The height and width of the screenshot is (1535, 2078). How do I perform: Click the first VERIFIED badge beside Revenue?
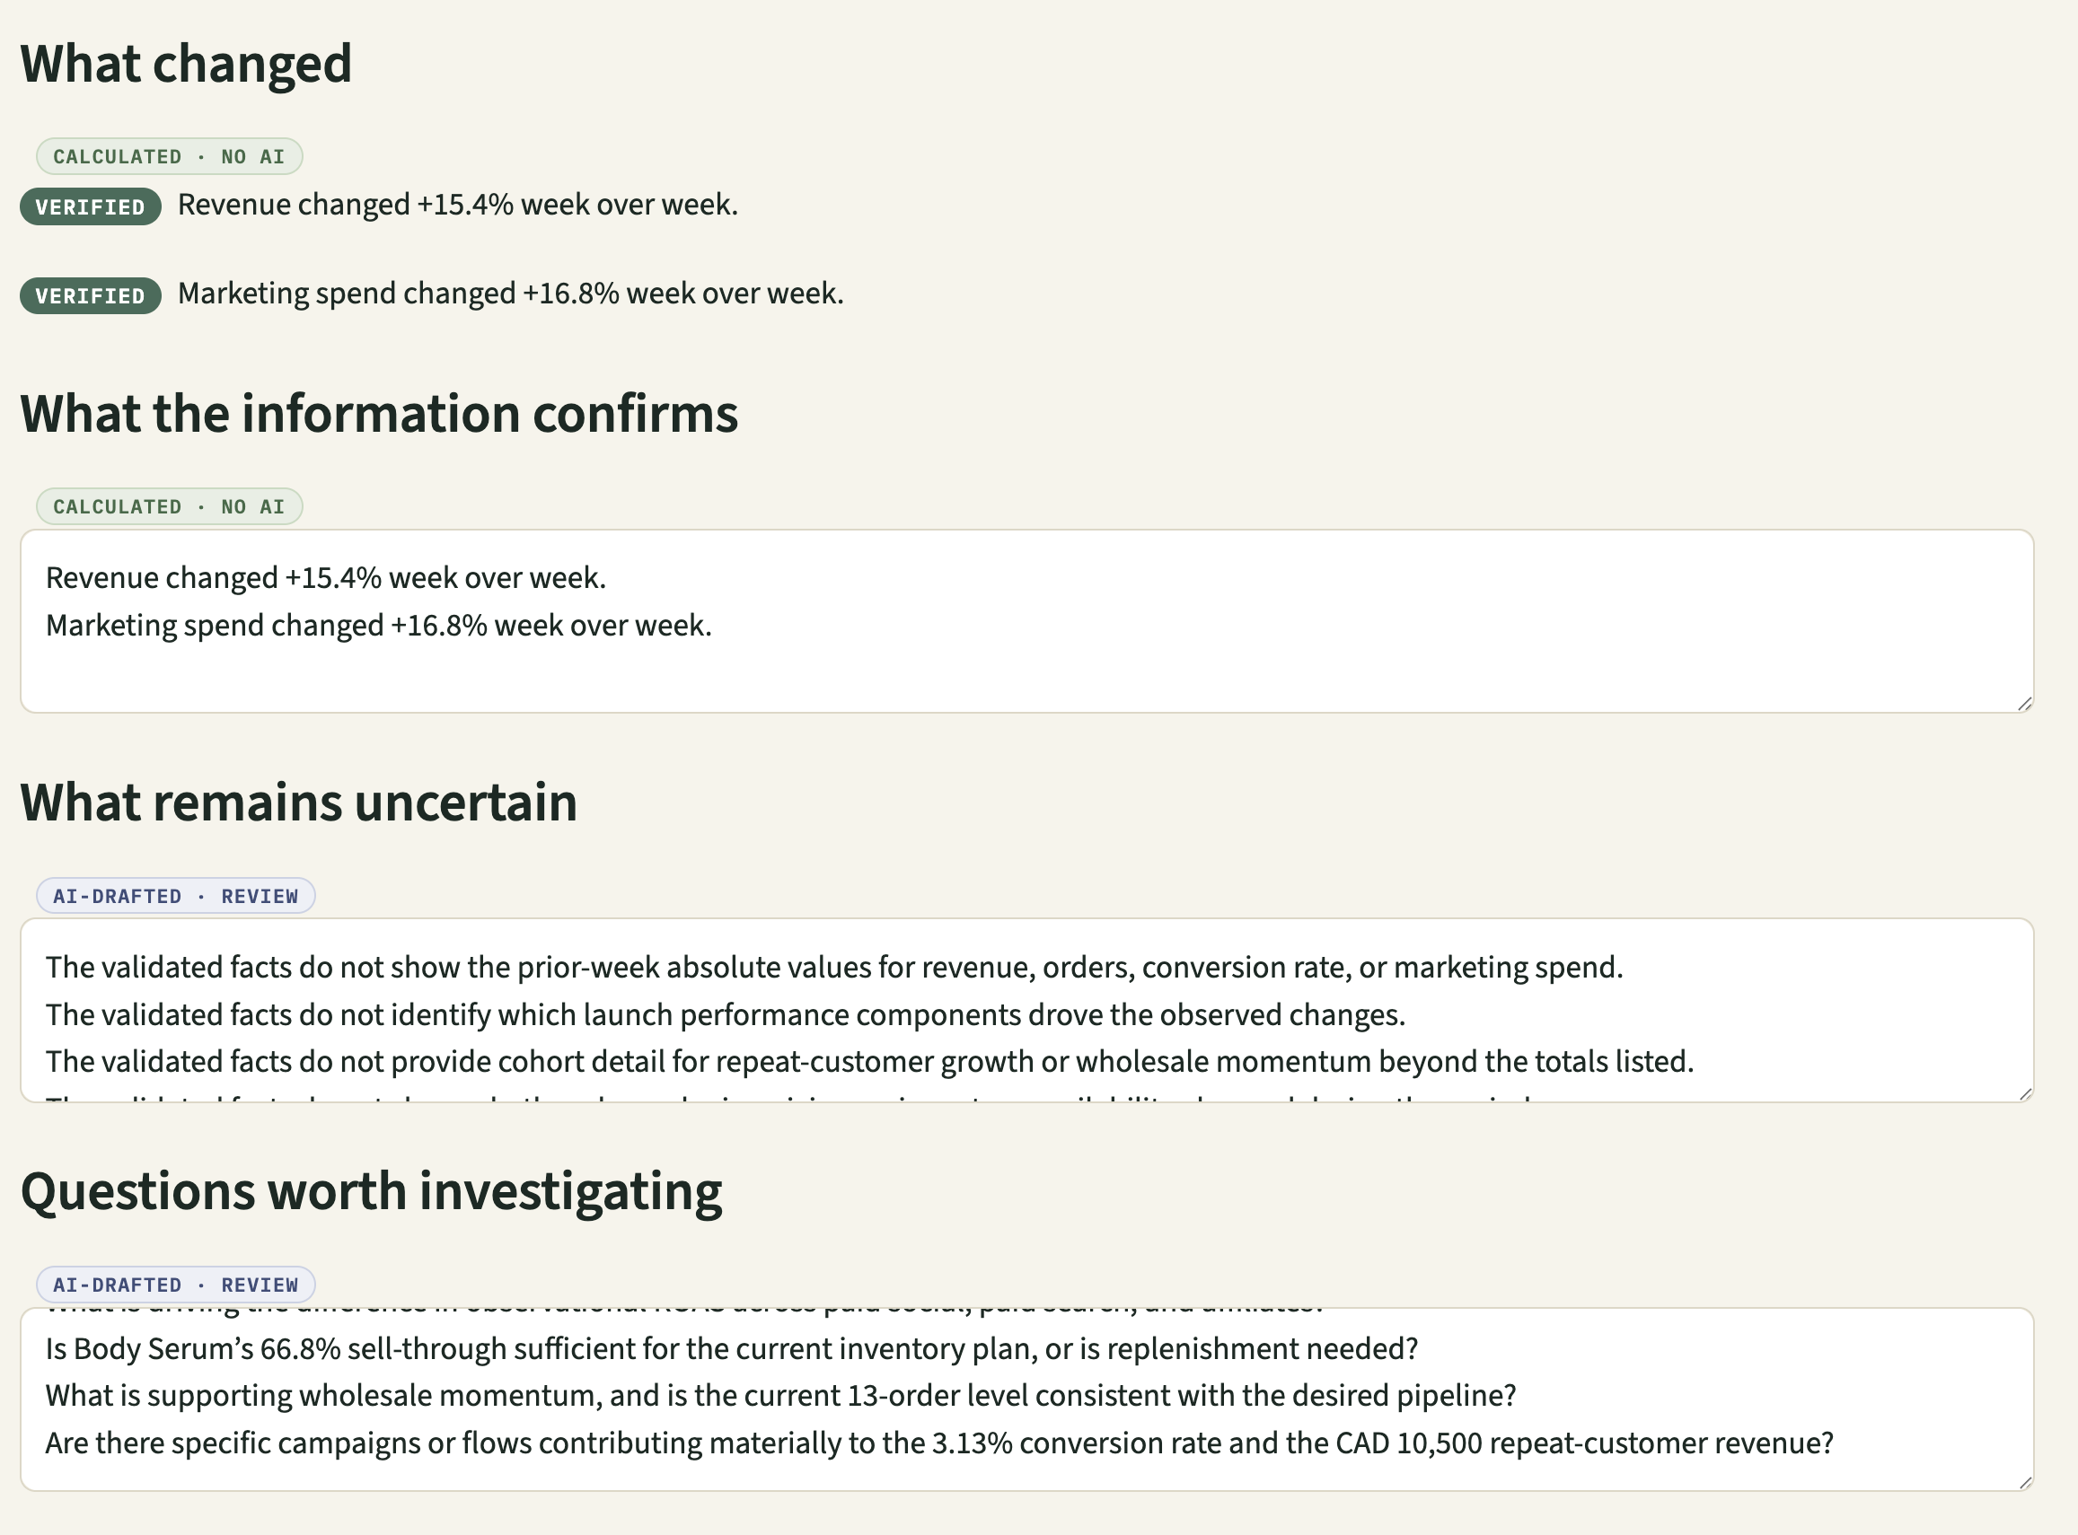click(90, 206)
